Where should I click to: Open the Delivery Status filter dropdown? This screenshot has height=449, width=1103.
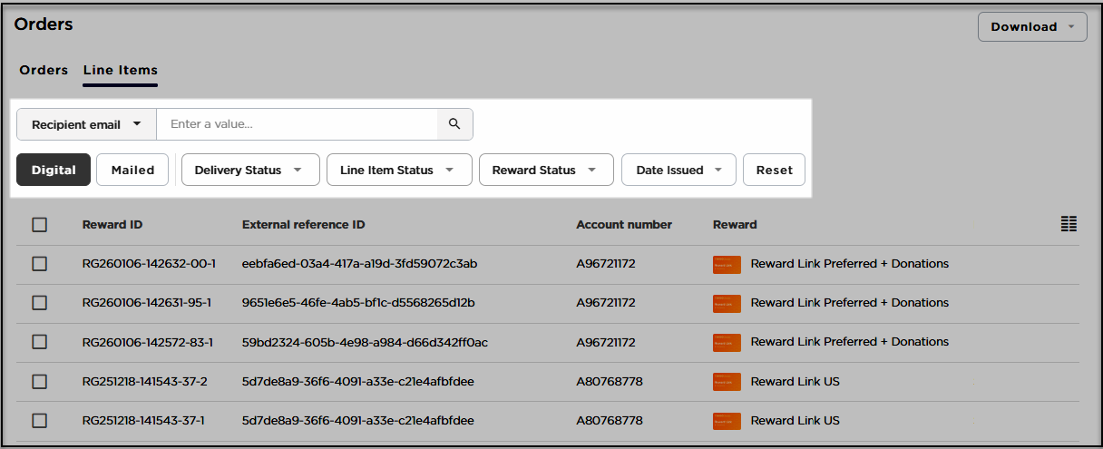click(x=250, y=170)
